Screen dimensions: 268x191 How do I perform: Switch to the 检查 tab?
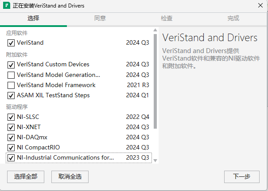point(167,18)
